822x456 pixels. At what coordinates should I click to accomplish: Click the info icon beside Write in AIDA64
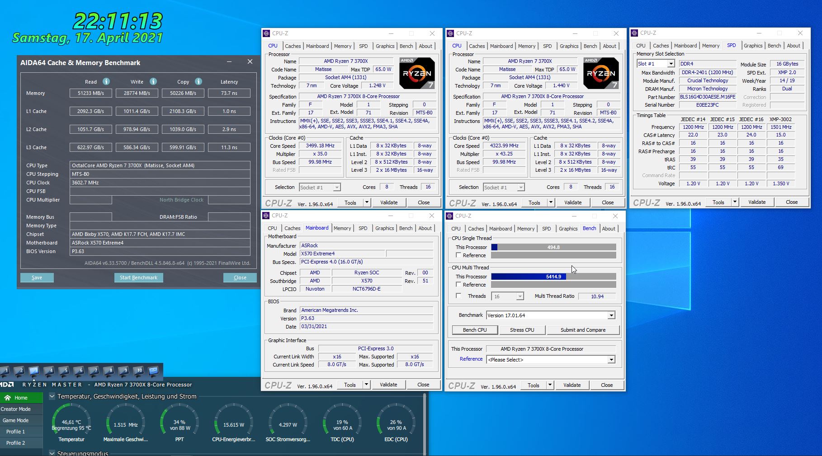tap(153, 81)
